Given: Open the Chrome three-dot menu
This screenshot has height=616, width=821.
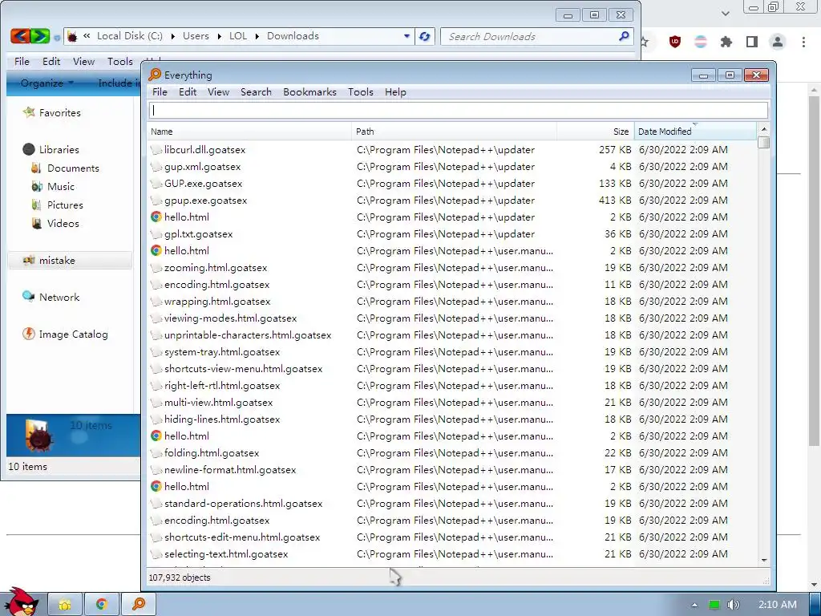Looking at the screenshot, I should coord(803,42).
